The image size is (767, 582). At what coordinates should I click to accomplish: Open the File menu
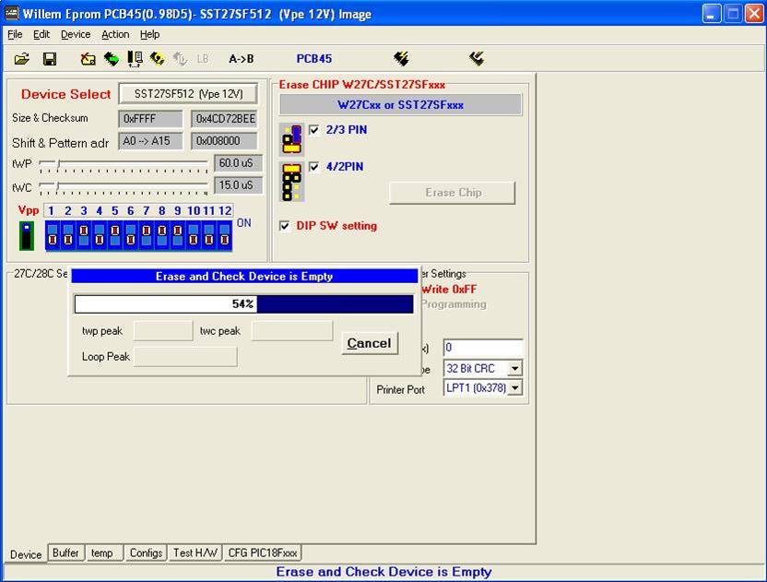[x=15, y=34]
